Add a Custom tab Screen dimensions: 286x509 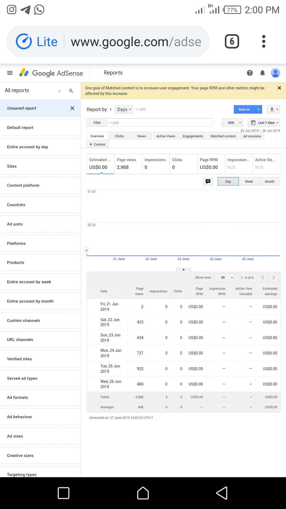click(x=97, y=144)
